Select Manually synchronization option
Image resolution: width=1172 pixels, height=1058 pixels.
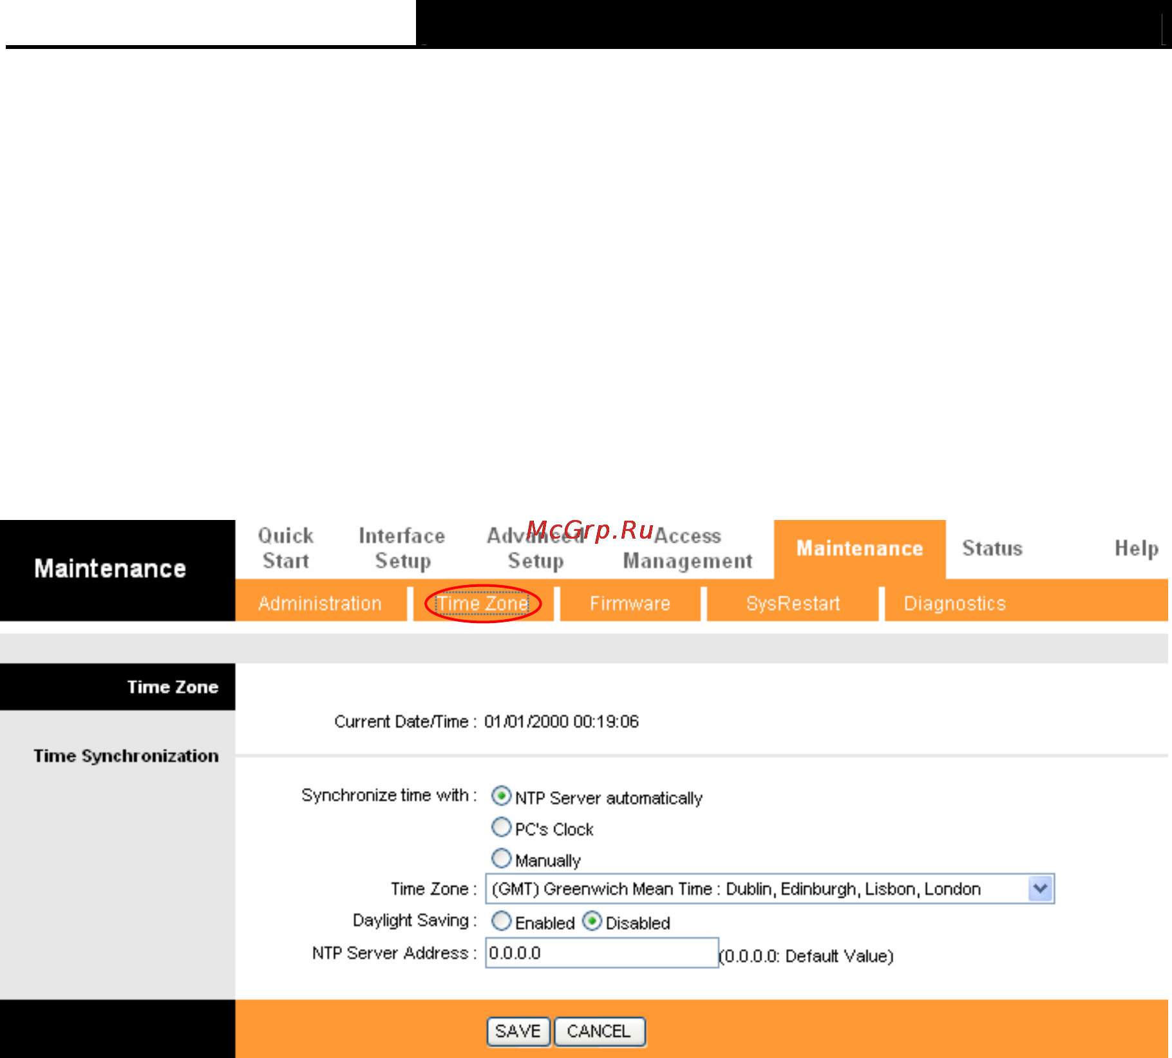501,858
